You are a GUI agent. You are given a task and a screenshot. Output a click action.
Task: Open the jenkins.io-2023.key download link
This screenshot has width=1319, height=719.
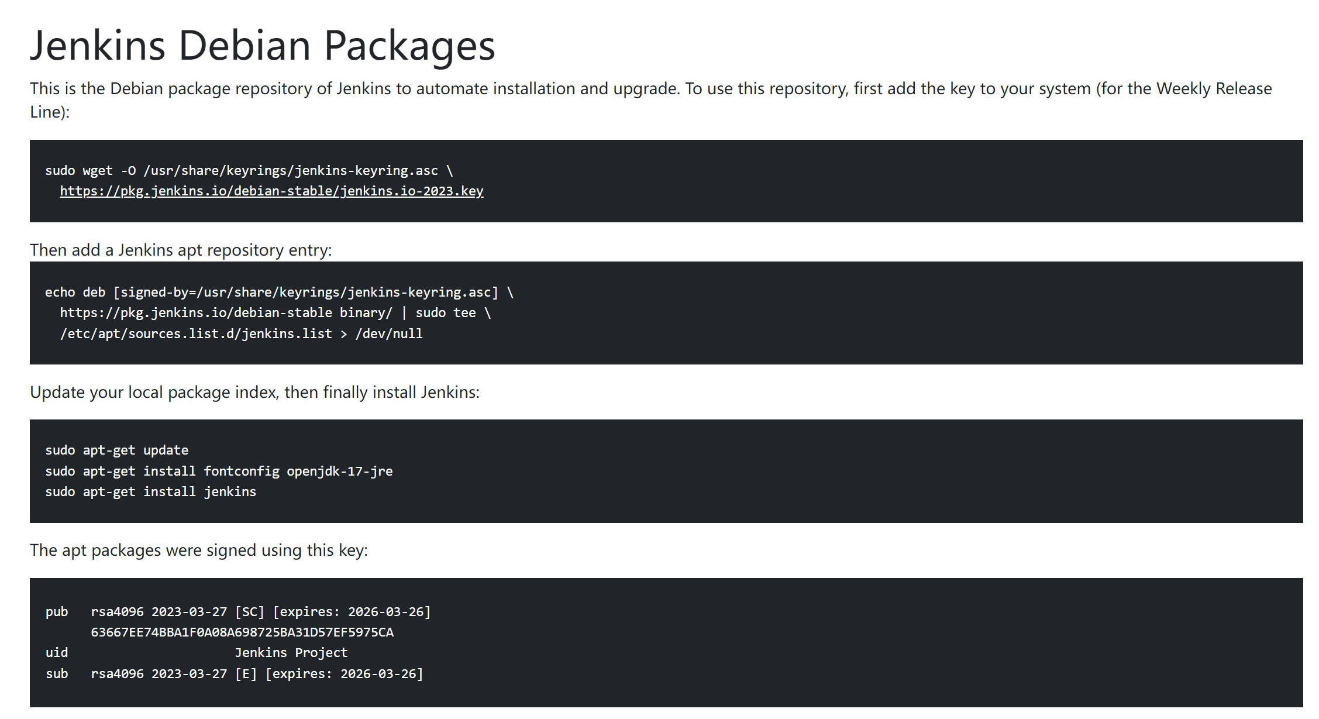click(271, 191)
